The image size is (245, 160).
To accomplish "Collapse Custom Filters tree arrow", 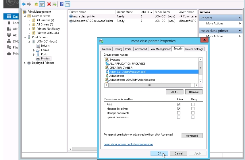I will coord(25,16).
